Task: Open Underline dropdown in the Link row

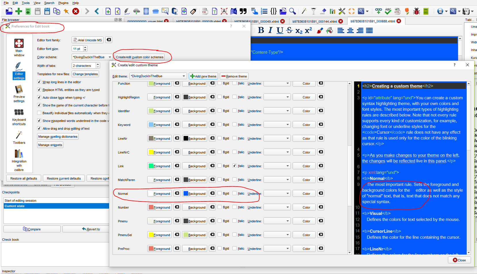Action: pyautogui.click(x=277, y=166)
